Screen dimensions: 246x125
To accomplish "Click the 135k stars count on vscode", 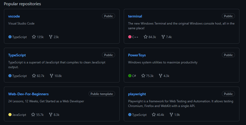I will coord(40,37).
